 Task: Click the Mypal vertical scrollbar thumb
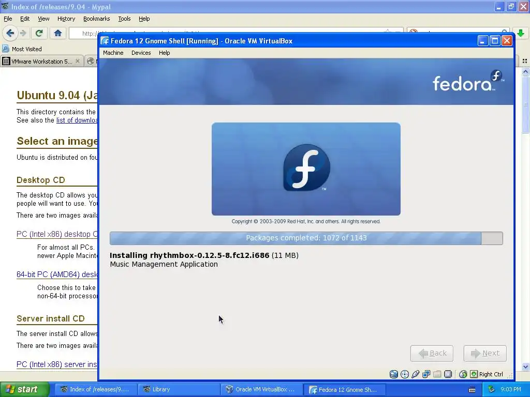click(525, 104)
